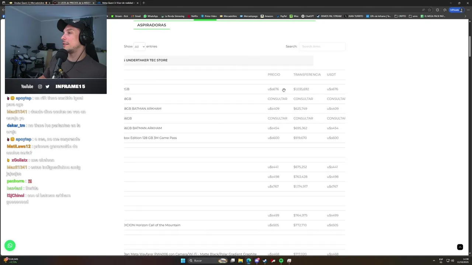
Task: Open the Gmail bookmark
Action: pyautogui.click(x=136, y=16)
